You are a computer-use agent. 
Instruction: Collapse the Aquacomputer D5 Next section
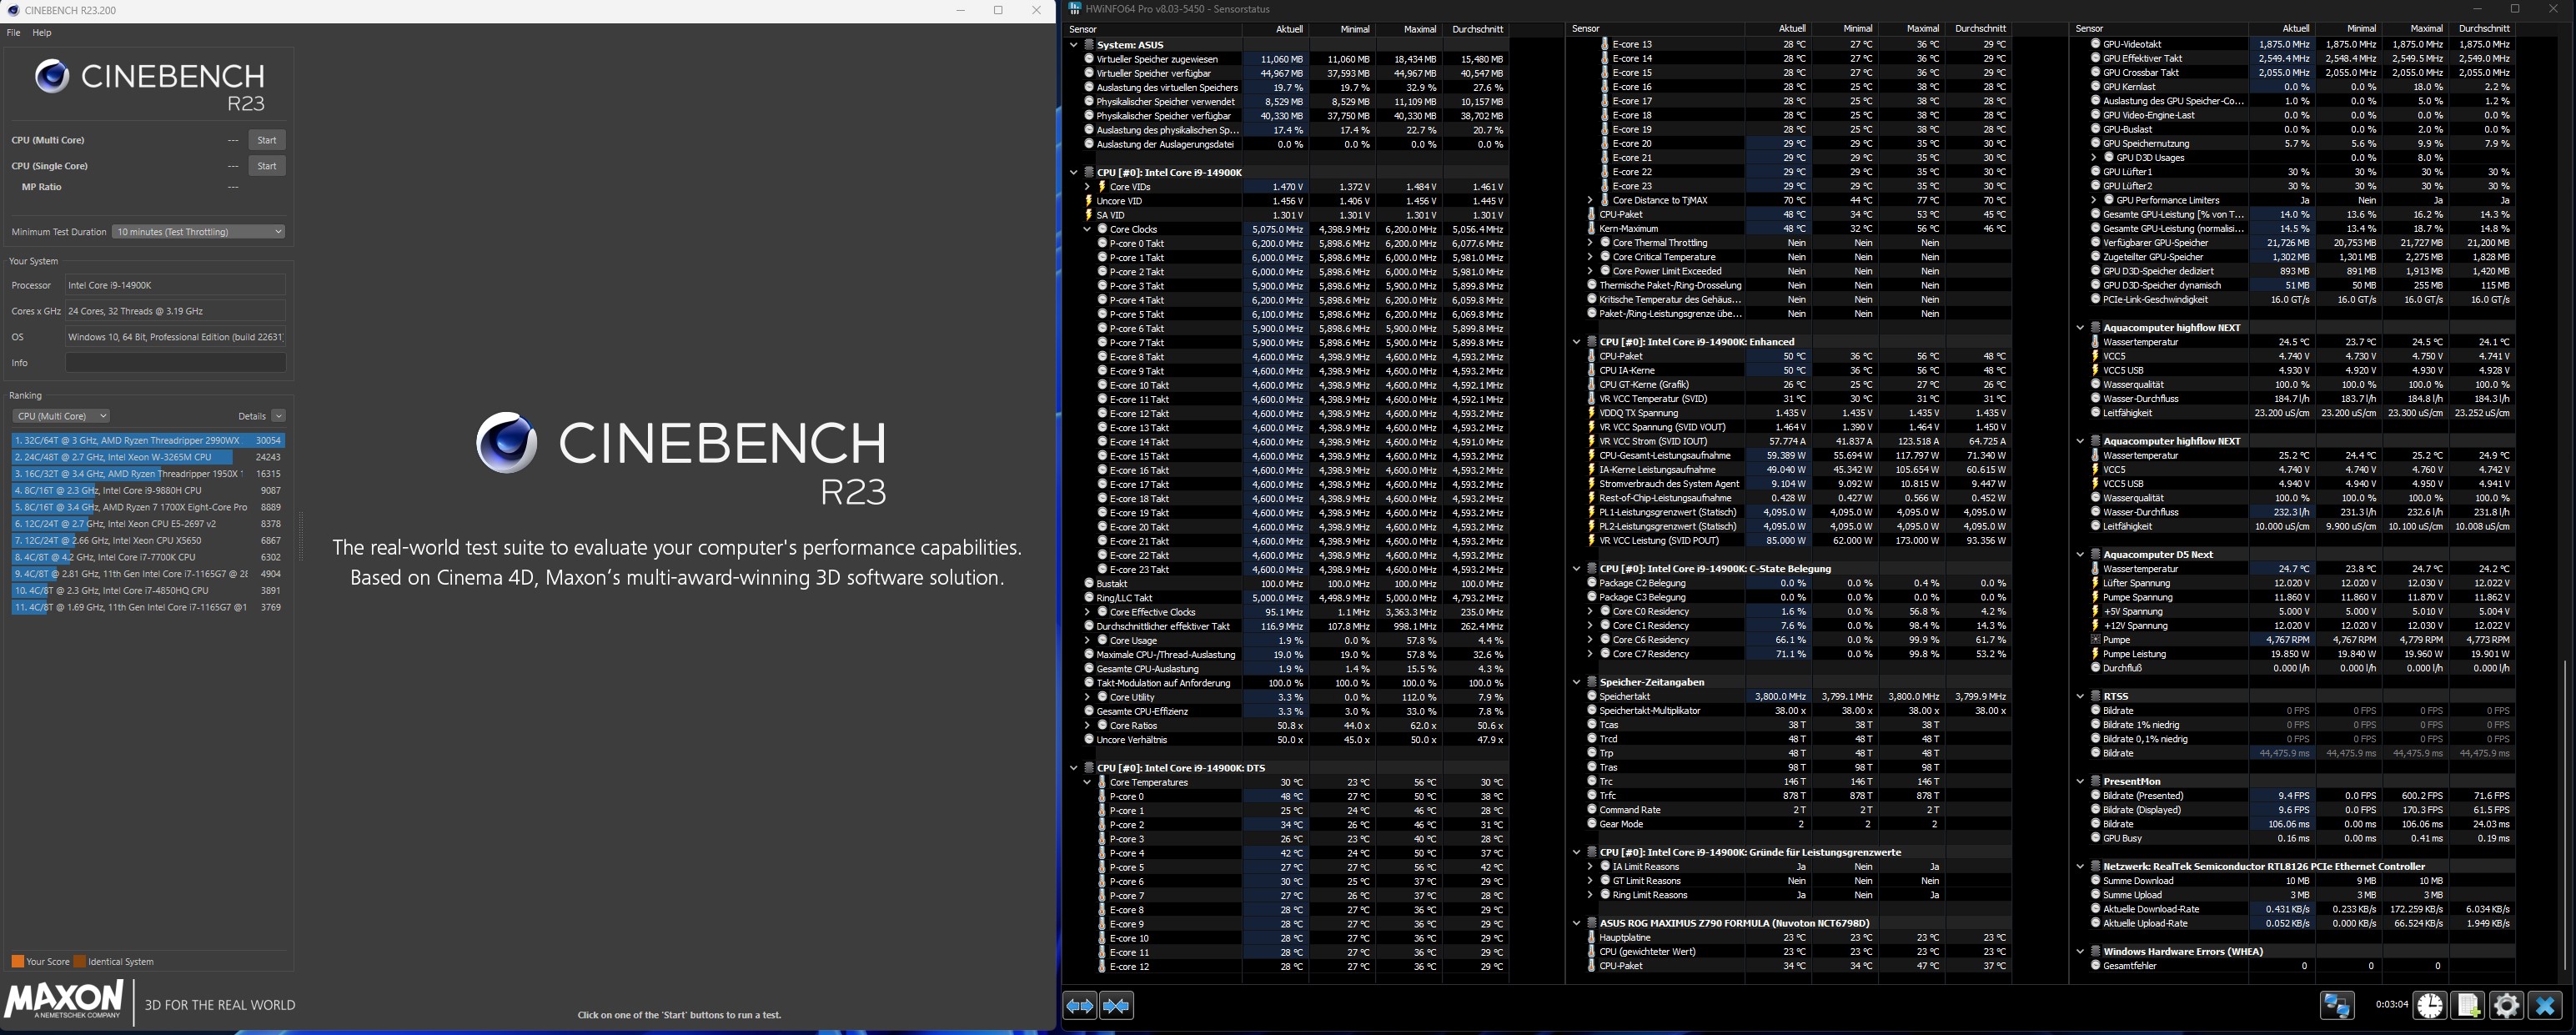point(2080,554)
